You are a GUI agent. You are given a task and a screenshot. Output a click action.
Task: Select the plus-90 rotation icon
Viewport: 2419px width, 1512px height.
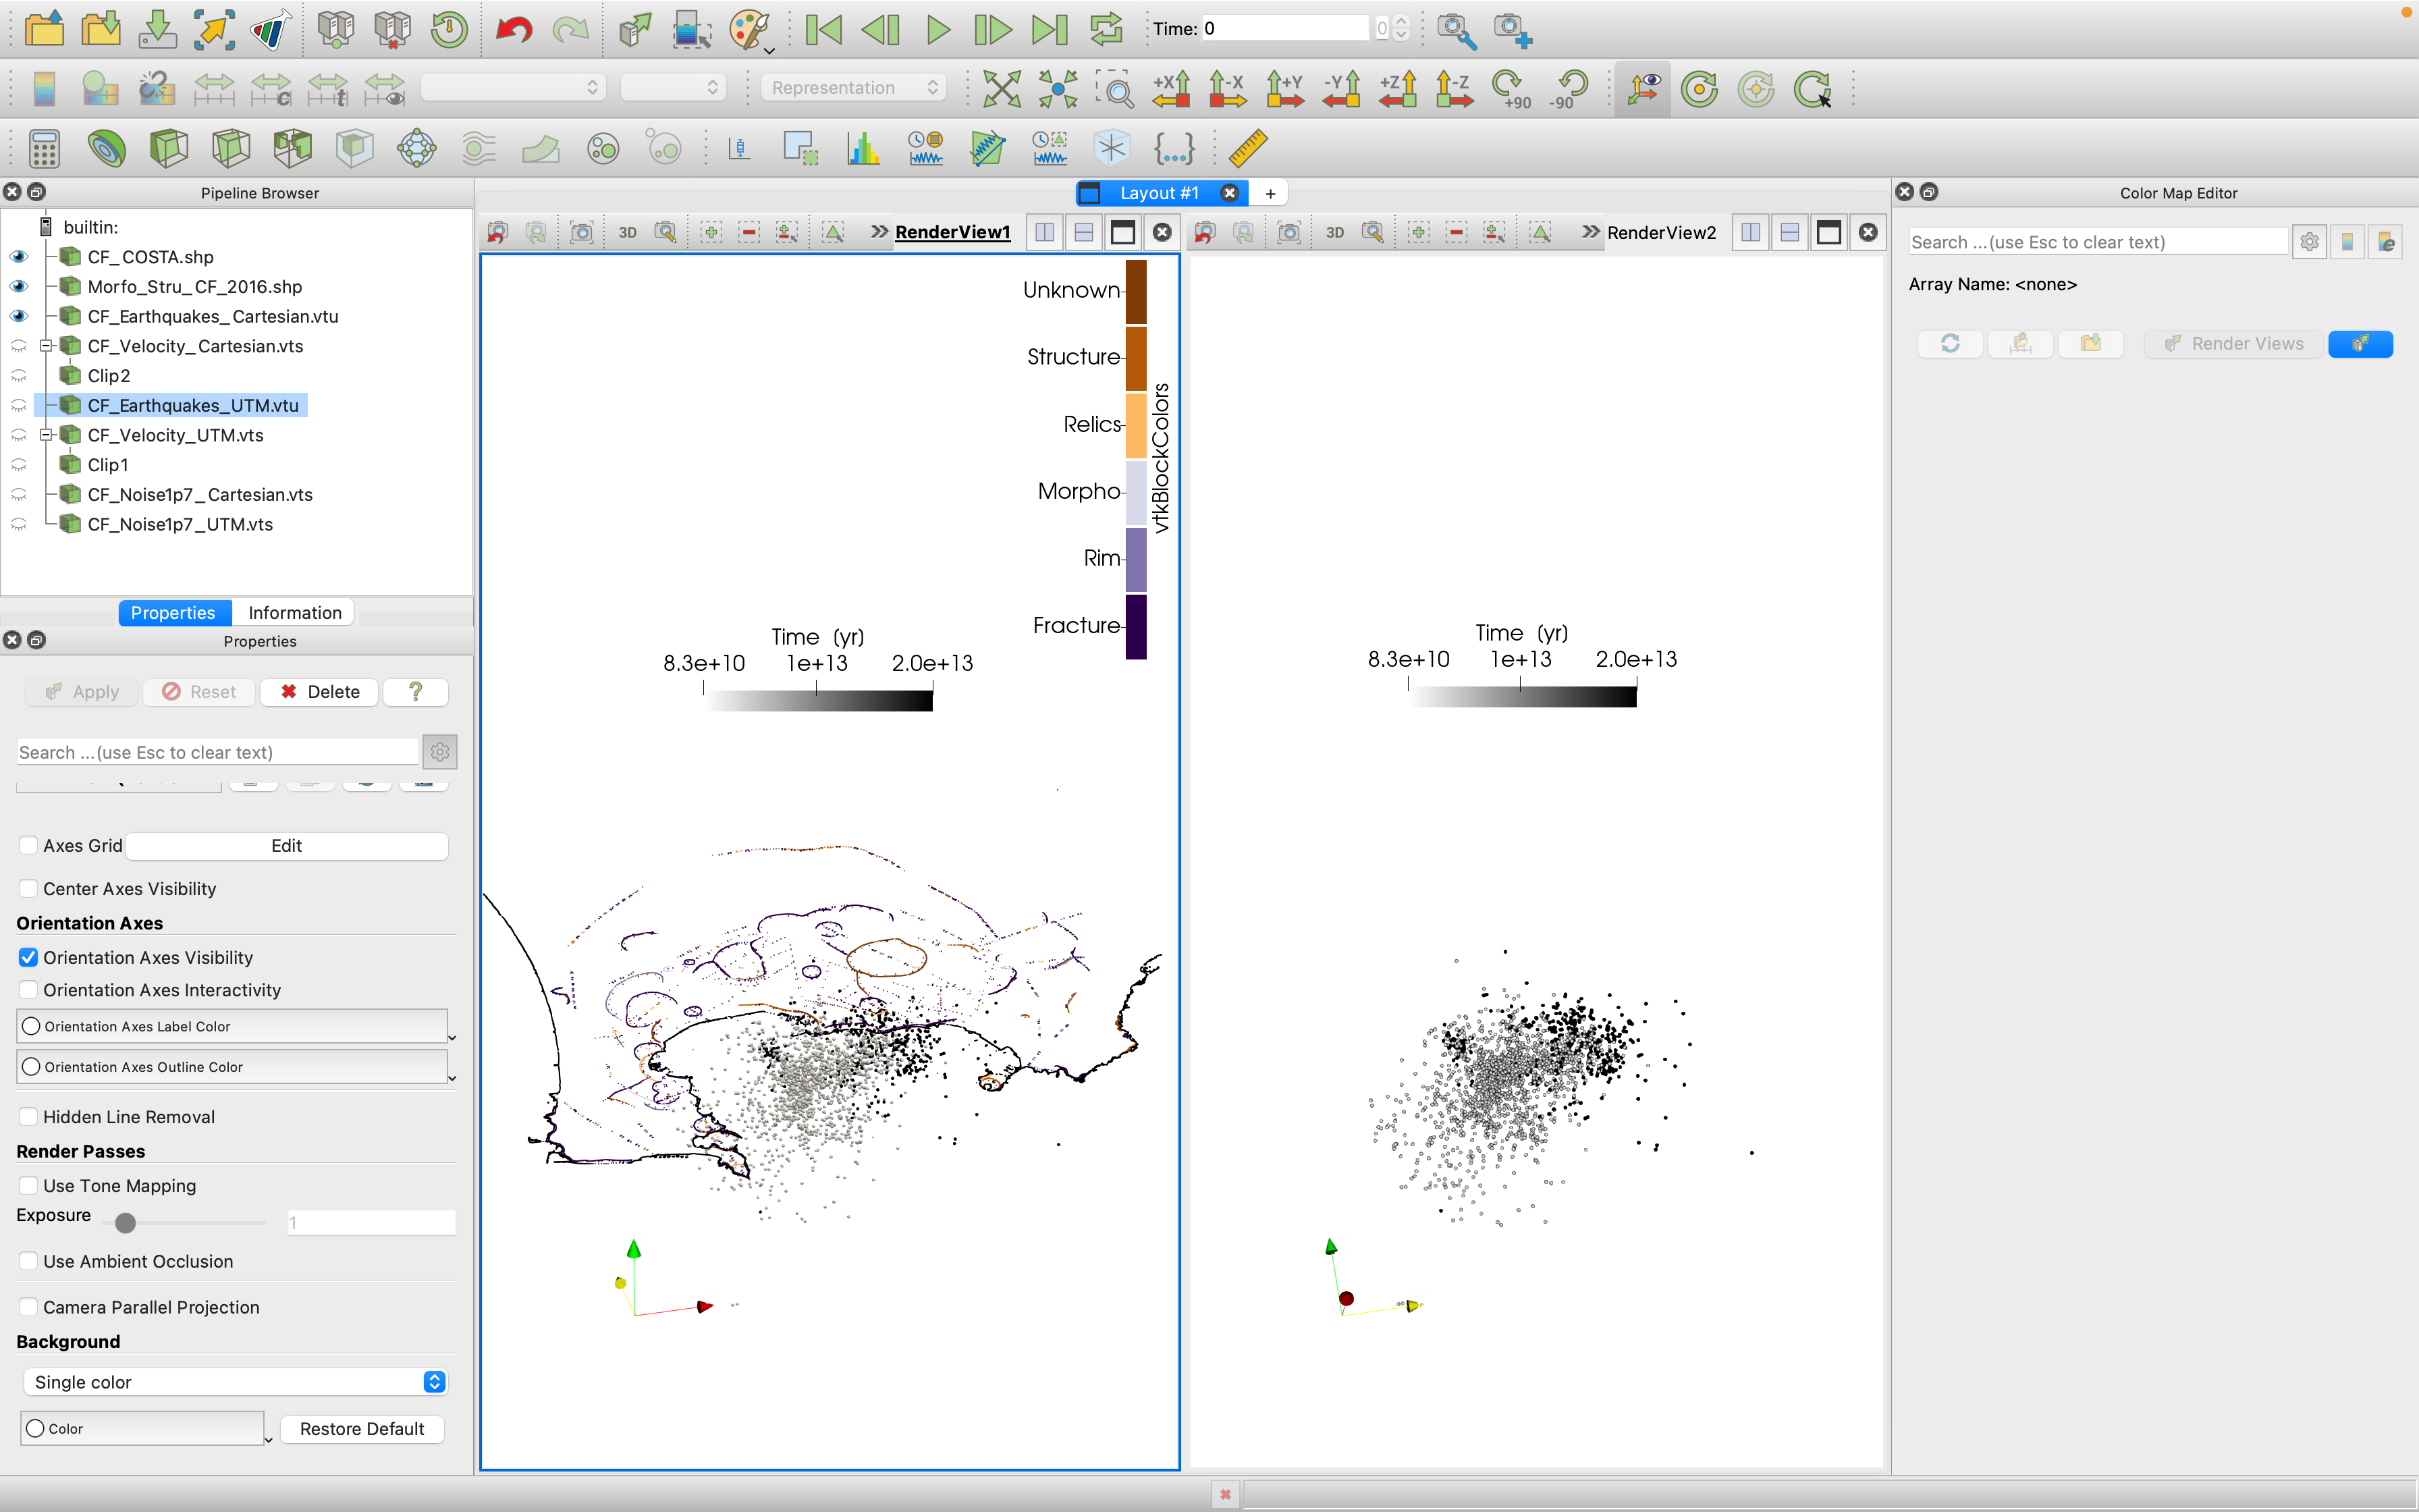click(x=1512, y=89)
